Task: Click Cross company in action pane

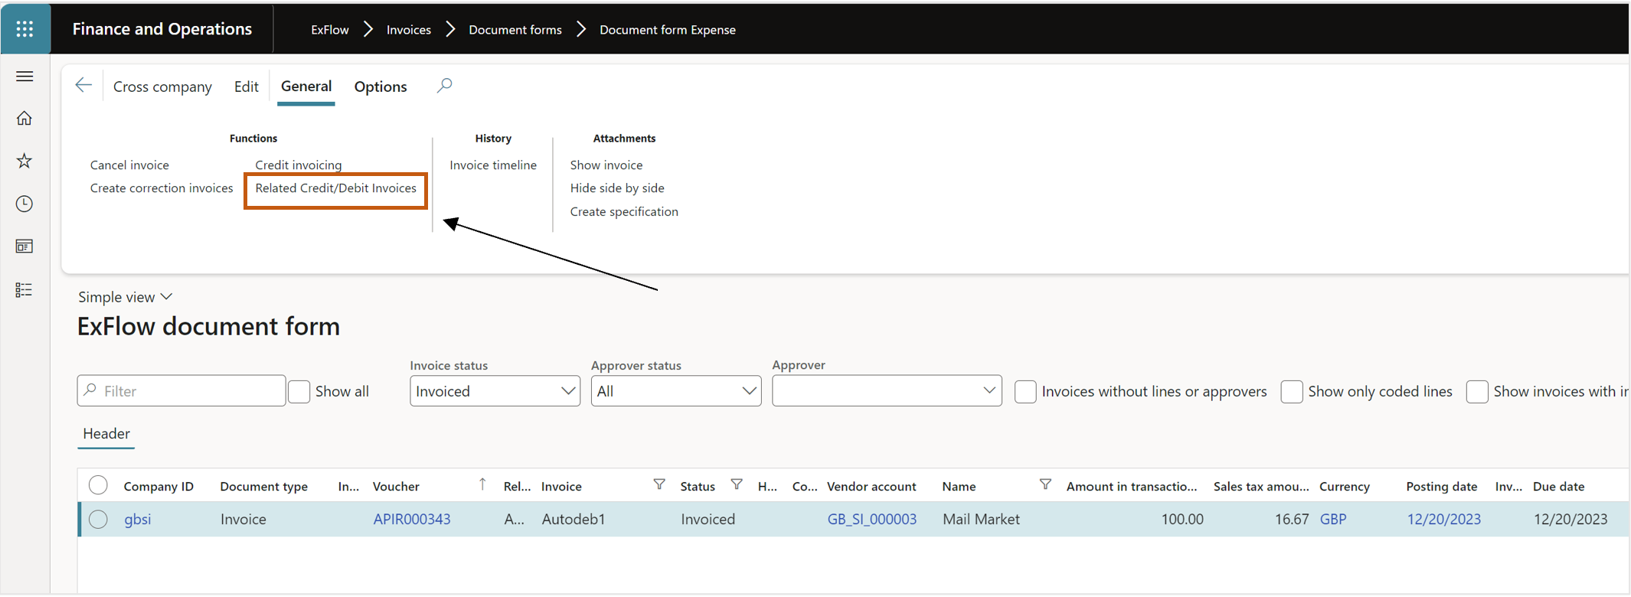Action: 162,86
